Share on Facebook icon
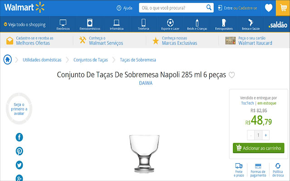290x181 pixels. coord(19,137)
